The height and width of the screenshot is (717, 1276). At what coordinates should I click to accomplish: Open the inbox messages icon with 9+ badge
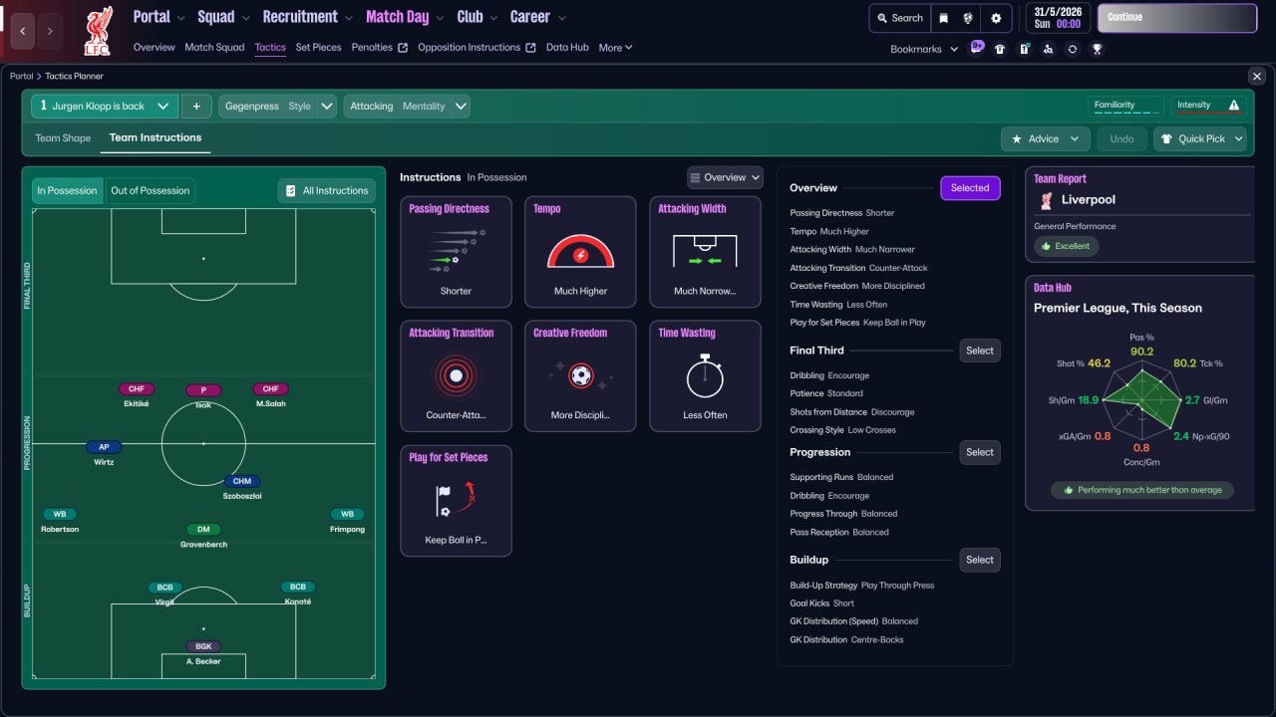point(977,48)
